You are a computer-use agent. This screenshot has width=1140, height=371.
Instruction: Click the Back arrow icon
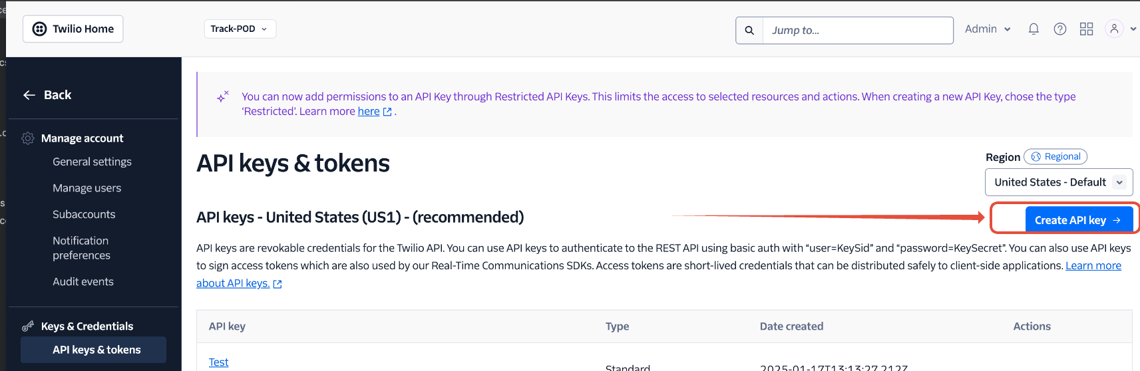[29, 95]
